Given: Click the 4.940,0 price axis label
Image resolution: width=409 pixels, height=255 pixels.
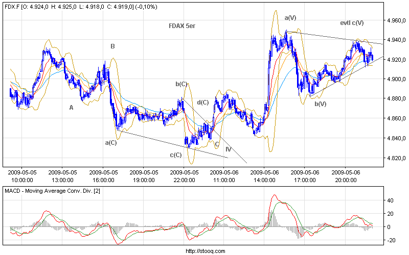Looking at the screenshot, I should click(x=396, y=40).
